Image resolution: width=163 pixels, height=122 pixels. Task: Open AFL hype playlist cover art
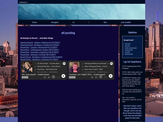click(27, 67)
